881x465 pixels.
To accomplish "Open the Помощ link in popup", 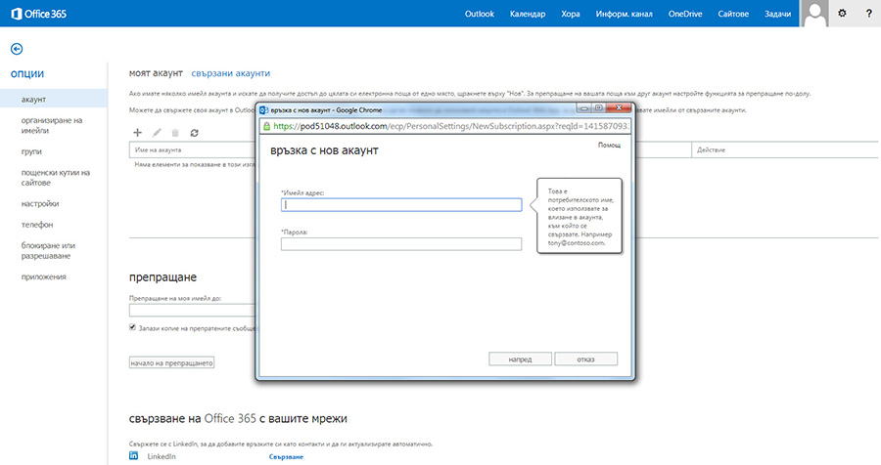I will (x=609, y=146).
